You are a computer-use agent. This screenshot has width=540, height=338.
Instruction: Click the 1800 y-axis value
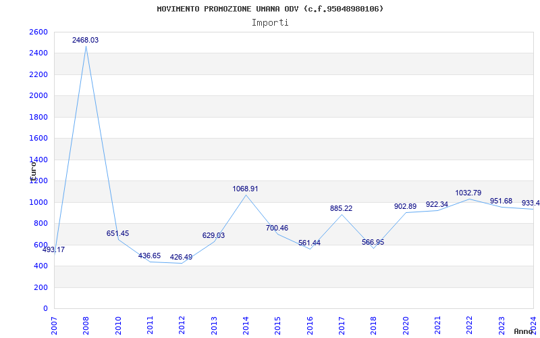coord(38,117)
